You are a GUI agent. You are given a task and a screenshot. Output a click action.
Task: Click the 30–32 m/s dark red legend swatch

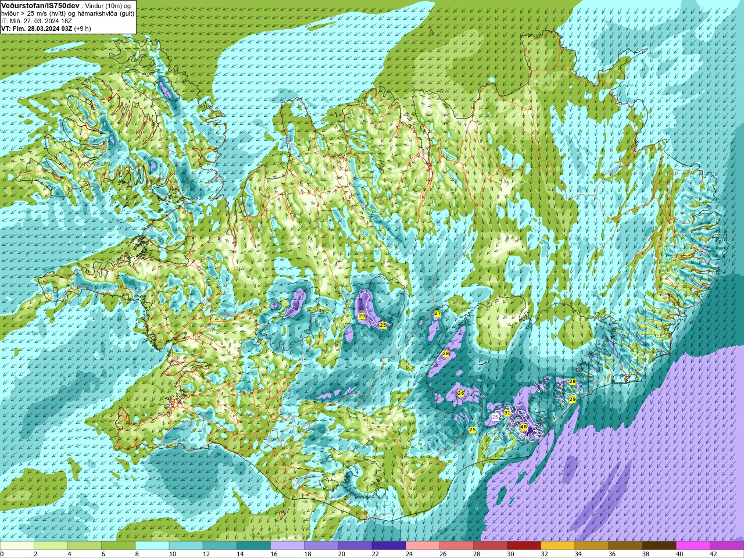tap(524, 546)
